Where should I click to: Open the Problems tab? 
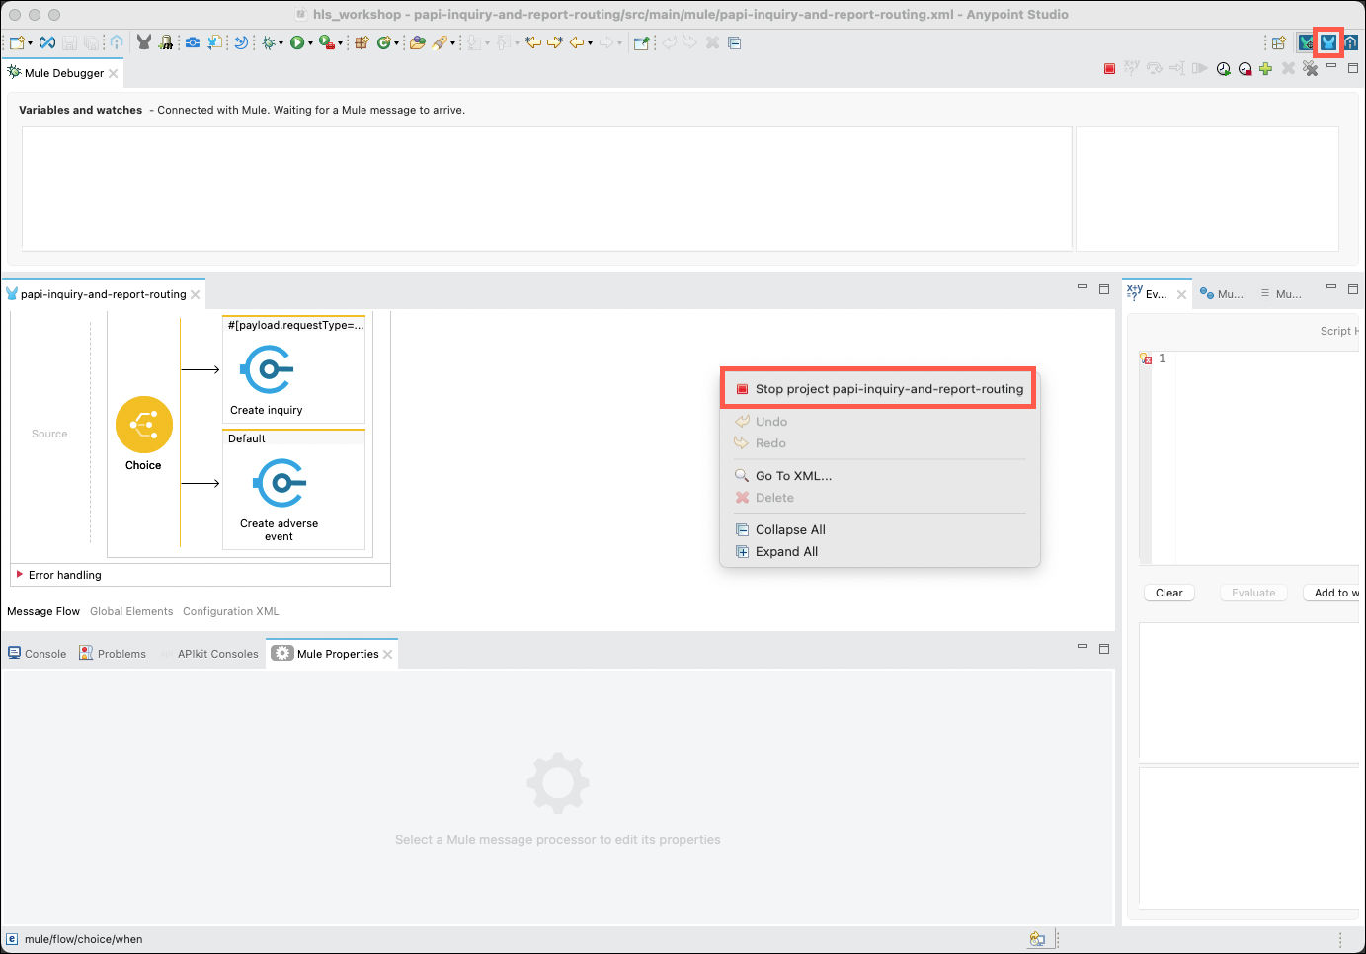[113, 654]
